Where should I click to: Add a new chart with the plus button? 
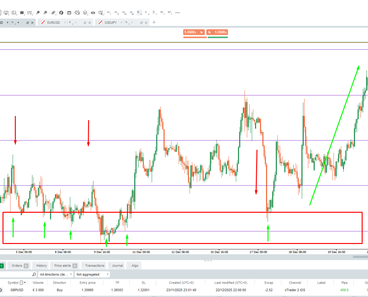tap(154, 22)
